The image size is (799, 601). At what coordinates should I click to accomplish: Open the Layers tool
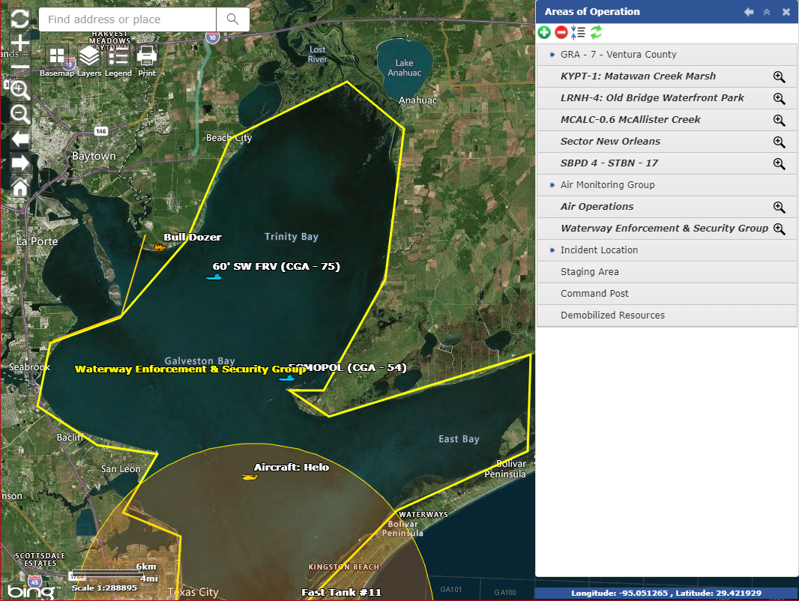click(89, 57)
